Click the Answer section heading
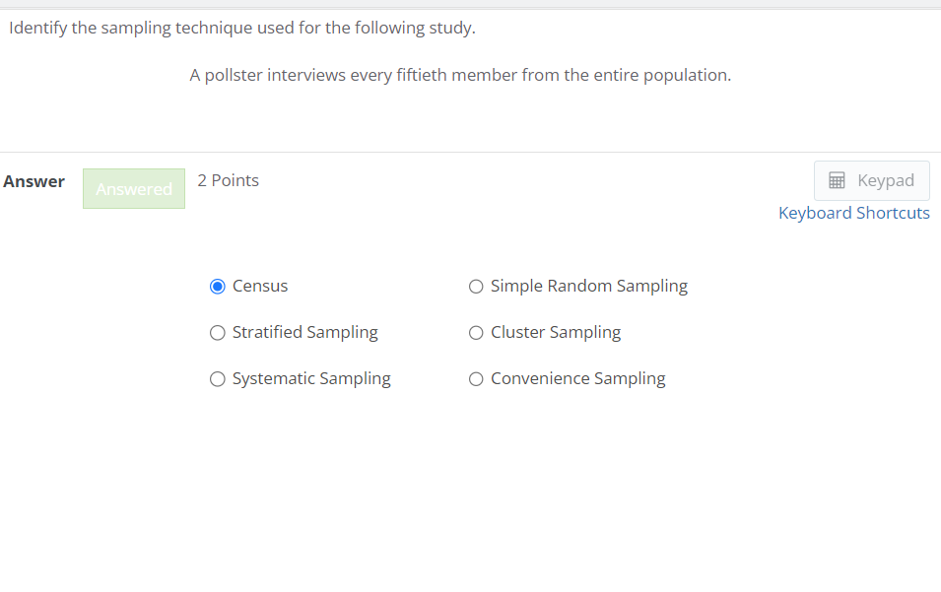Viewport: 941px width, 592px height. pos(34,181)
